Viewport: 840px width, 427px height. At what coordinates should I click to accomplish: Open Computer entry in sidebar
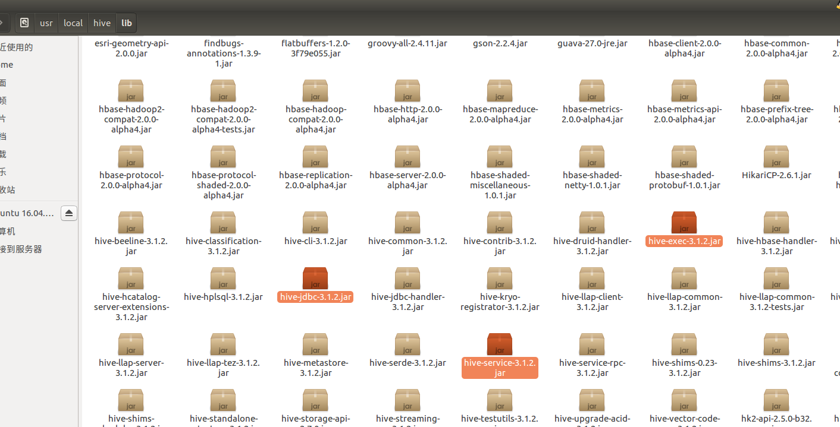click(8, 232)
